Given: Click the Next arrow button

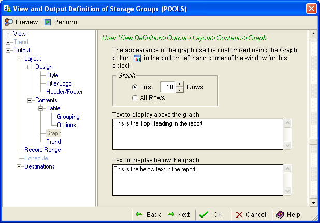Looking at the screenshot, I should pyautogui.click(x=179, y=214).
